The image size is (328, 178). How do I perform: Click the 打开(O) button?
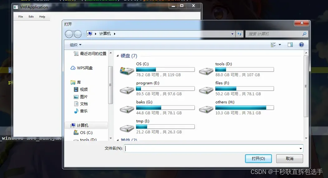click(258, 159)
